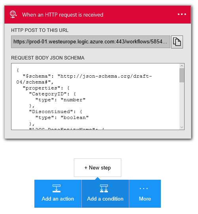The image size is (198, 214).
Task: Click the Add an action icon
Action: coord(57,188)
